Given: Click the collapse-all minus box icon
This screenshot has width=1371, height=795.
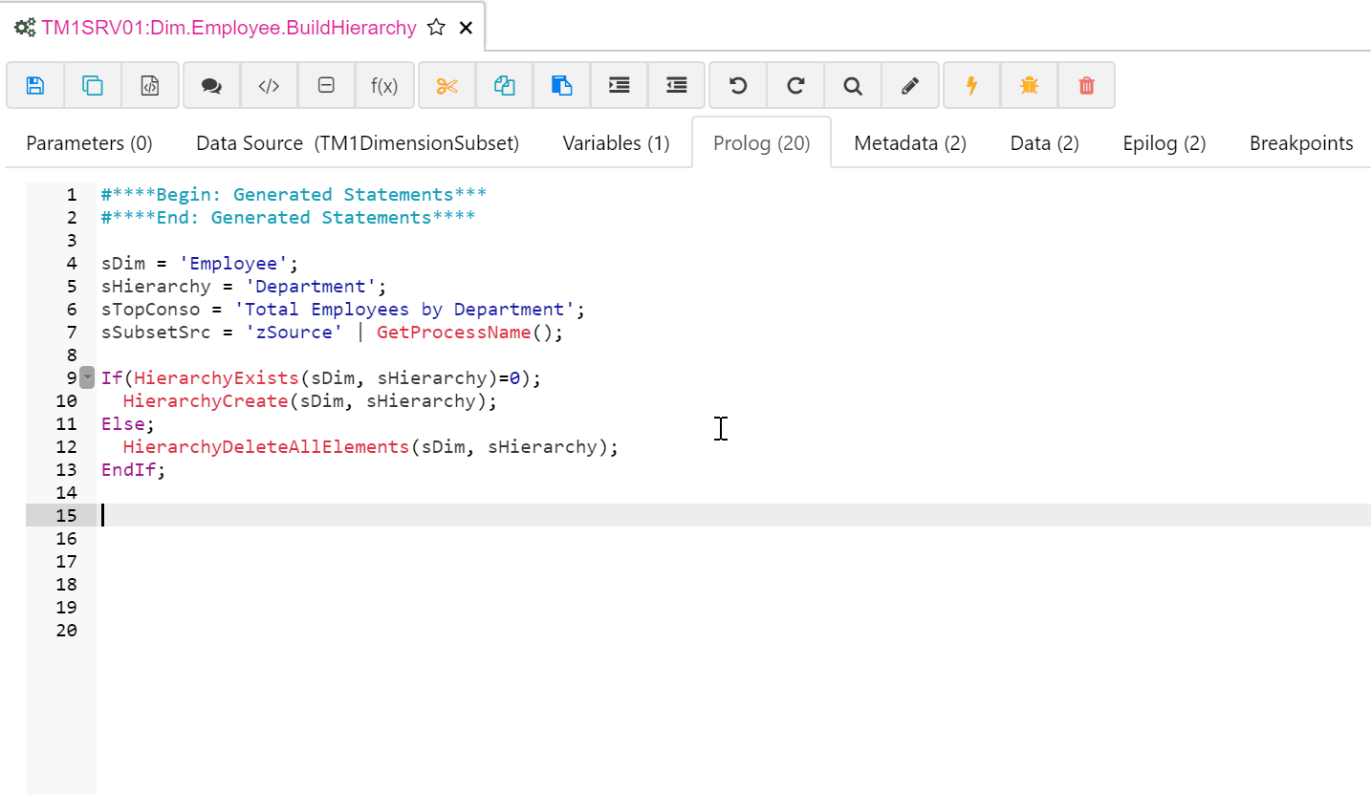Looking at the screenshot, I should (x=326, y=86).
